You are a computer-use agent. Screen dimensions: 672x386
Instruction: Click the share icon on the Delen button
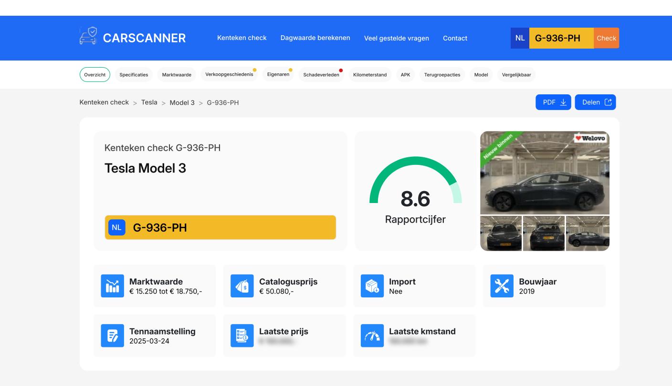(x=608, y=102)
